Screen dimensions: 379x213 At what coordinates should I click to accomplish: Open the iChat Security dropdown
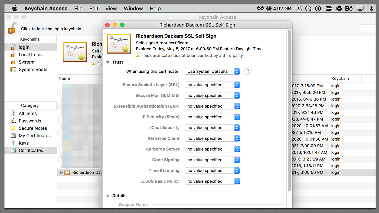(212, 128)
